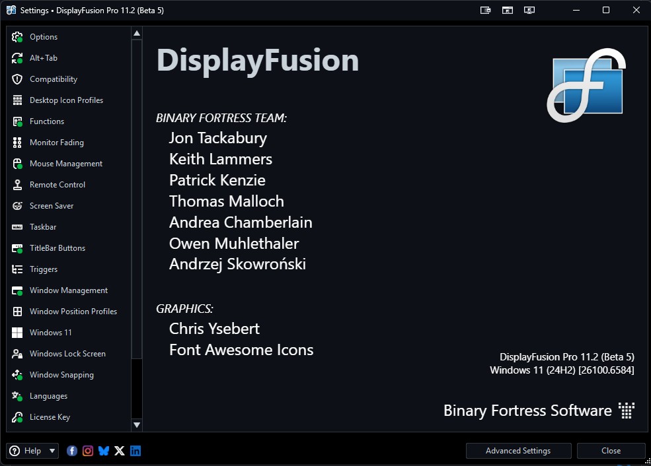Open Advanced Settings

(x=517, y=451)
